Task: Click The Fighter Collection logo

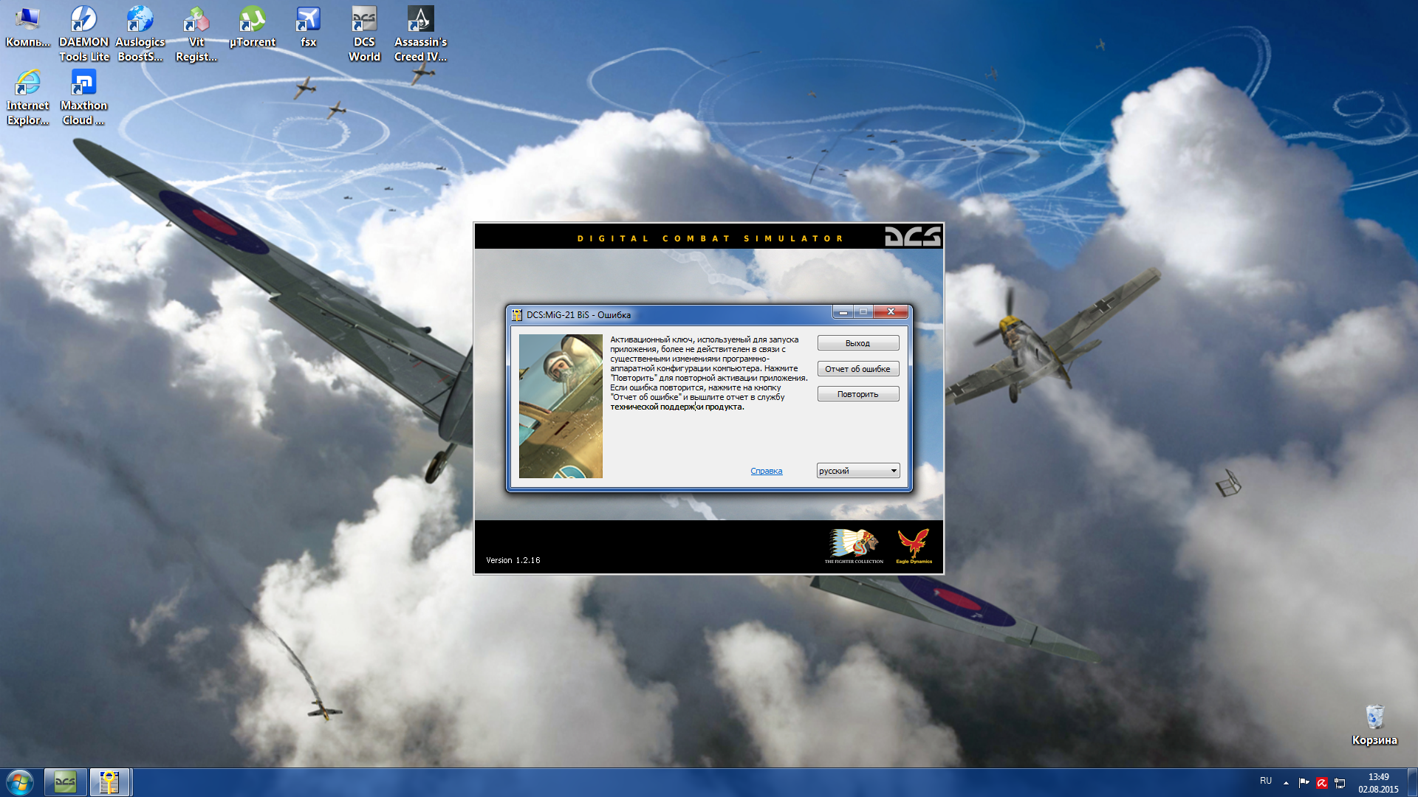Action: (854, 546)
